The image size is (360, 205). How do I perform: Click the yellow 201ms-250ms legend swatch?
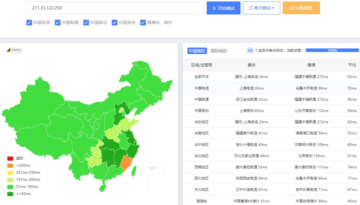[x=10, y=173]
